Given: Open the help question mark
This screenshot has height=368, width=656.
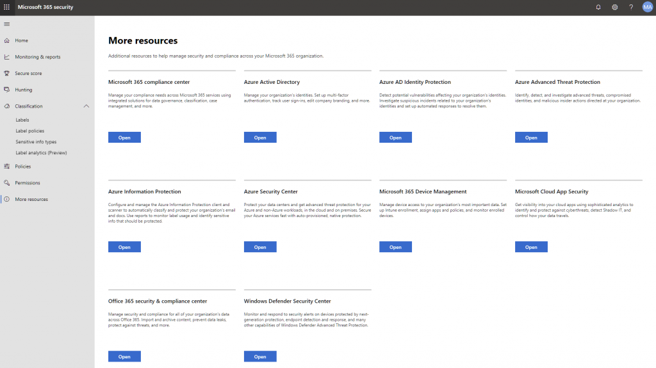Looking at the screenshot, I should tap(631, 7).
